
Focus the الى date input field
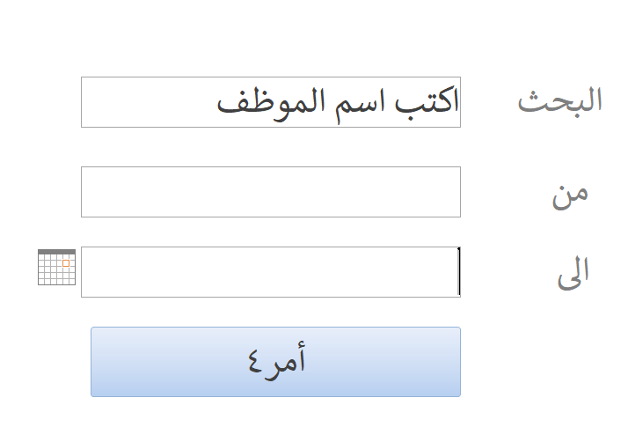coord(271,272)
